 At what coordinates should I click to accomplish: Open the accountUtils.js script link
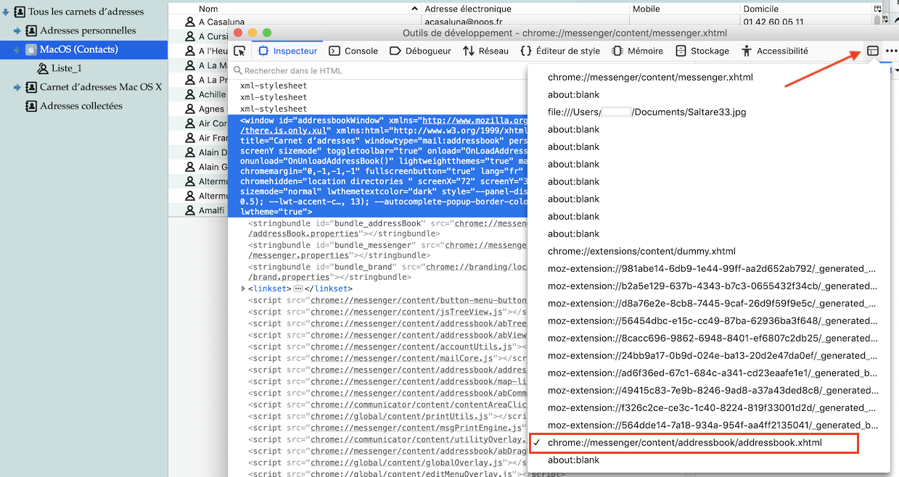point(411,347)
